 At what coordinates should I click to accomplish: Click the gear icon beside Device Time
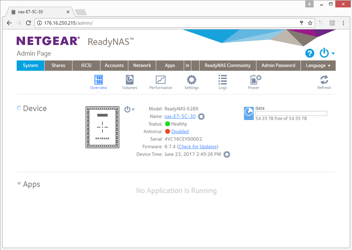point(227,154)
